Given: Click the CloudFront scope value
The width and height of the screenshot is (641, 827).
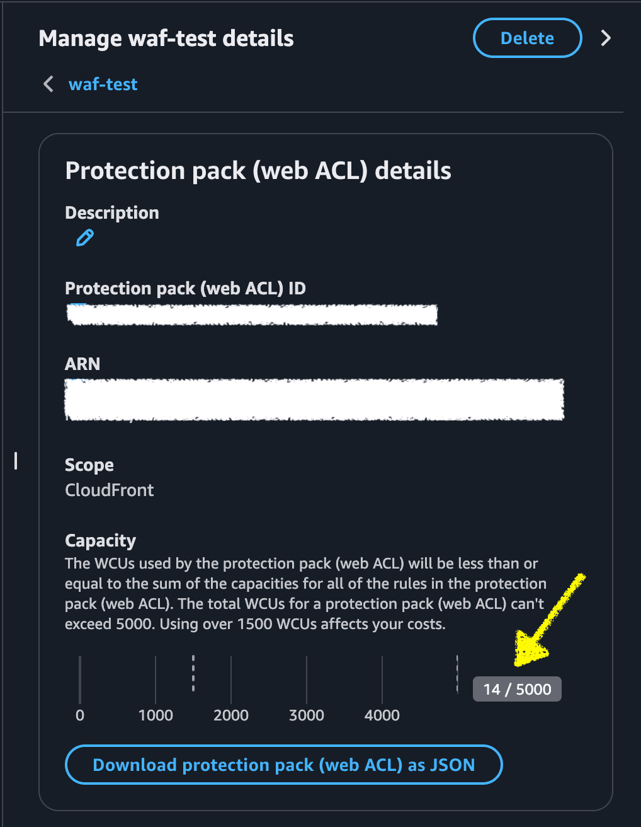Looking at the screenshot, I should click(x=110, y=490).
